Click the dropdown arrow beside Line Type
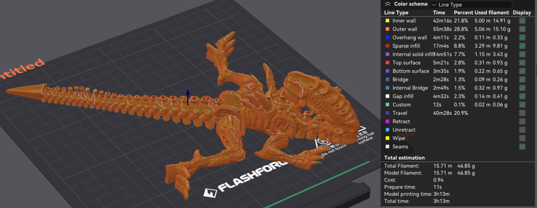The width and height of the screenshot is (537, 208). pos(434,5)
